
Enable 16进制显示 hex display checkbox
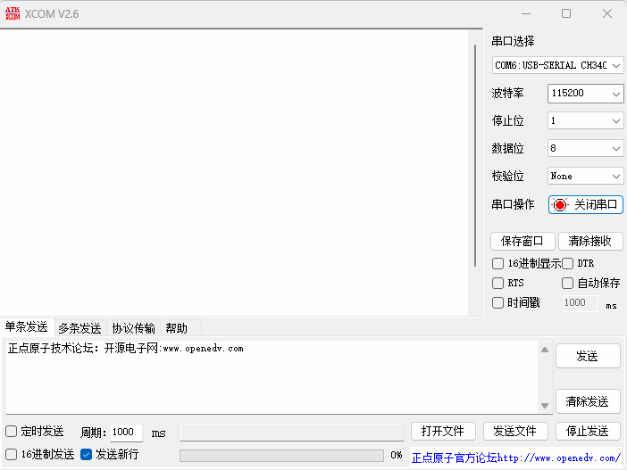pyautogui.click(x=497, y=264)
